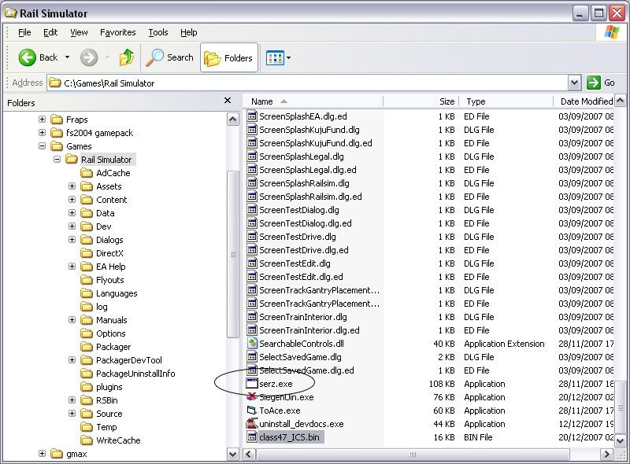Collapse the Games folder node
Screen dimensions: 630x464
tap(43, 146)
